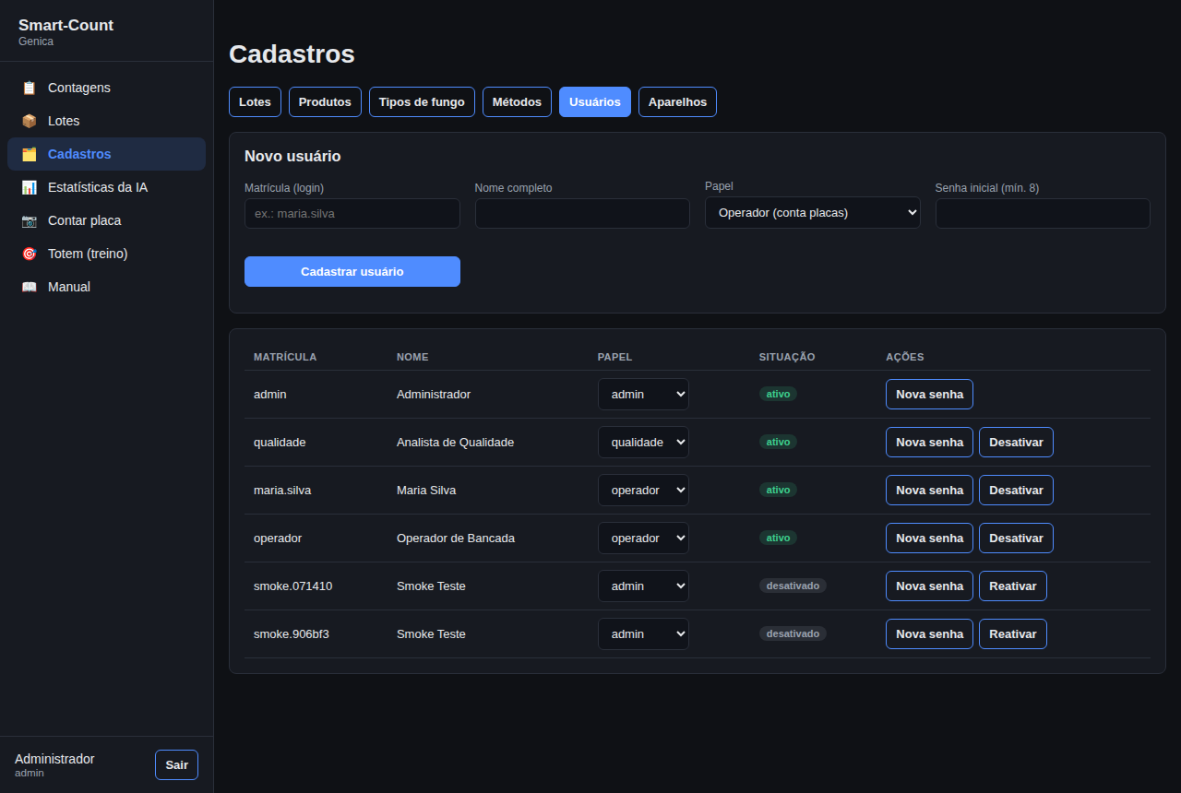Click the name Analista de Qualidade
The image size is (1181, 793).
coord(455,442)
